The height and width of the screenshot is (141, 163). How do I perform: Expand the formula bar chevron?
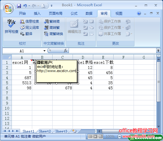point(158,51)
